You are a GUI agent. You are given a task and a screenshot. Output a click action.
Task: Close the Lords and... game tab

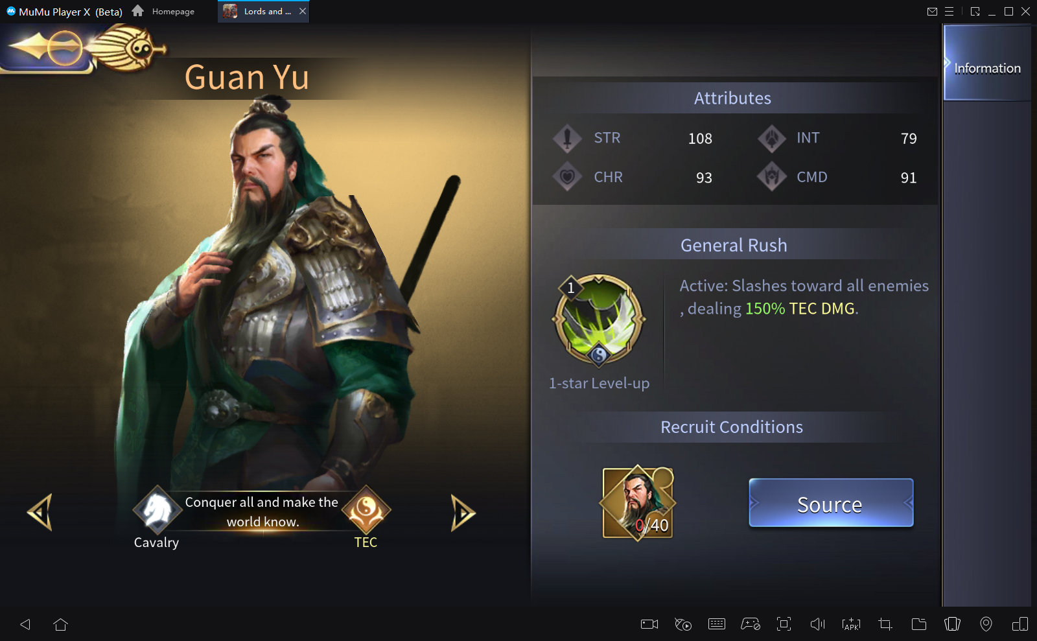[x=303, y=11]
